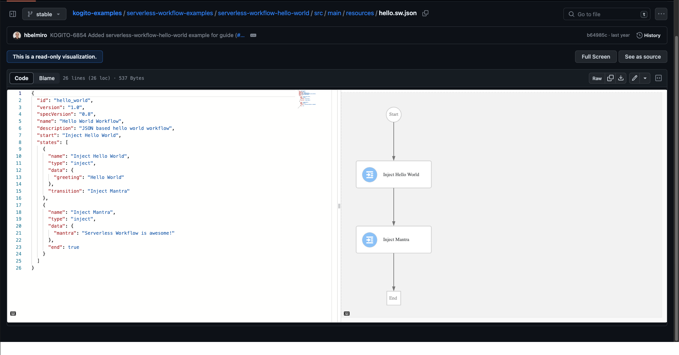Edit the file with the pencil icon
The image size is (679, 355).
[x=634, y=78]
